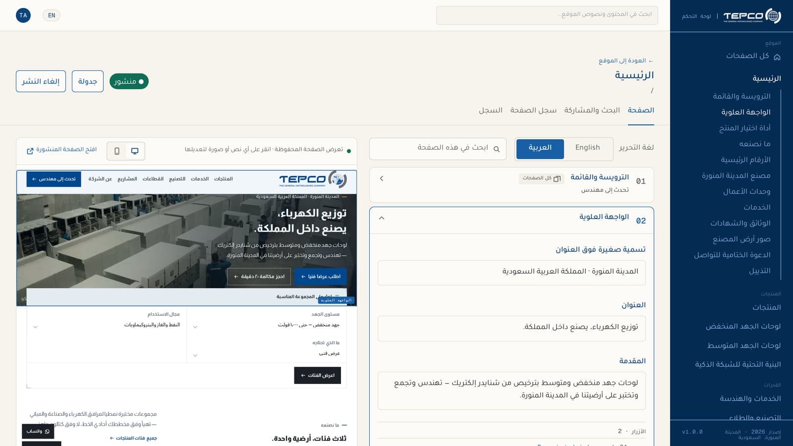Collapse section 02 الواجهة العلوية chevron
Viewport: 793px width, 446px height.
coord(382,218)
